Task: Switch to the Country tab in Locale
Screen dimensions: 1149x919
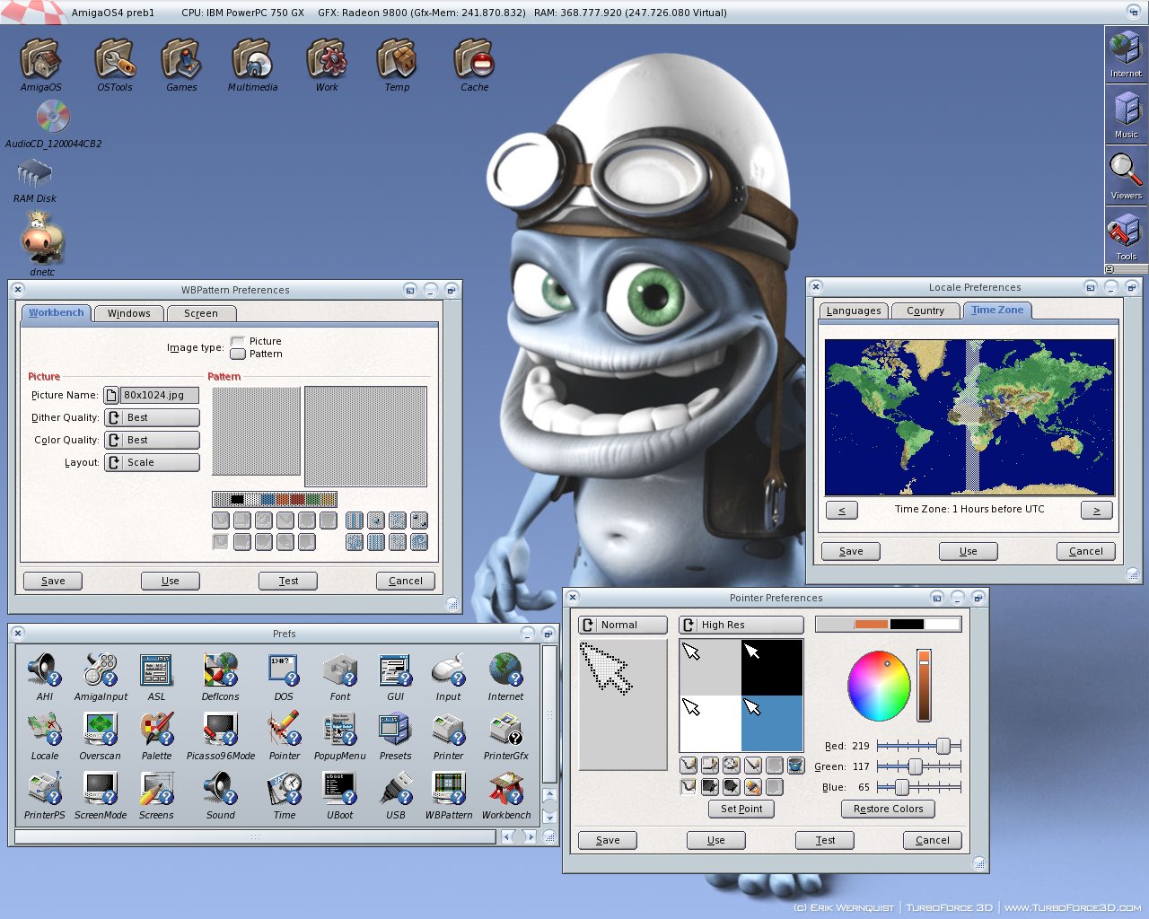Action: [x=925, y=311]
